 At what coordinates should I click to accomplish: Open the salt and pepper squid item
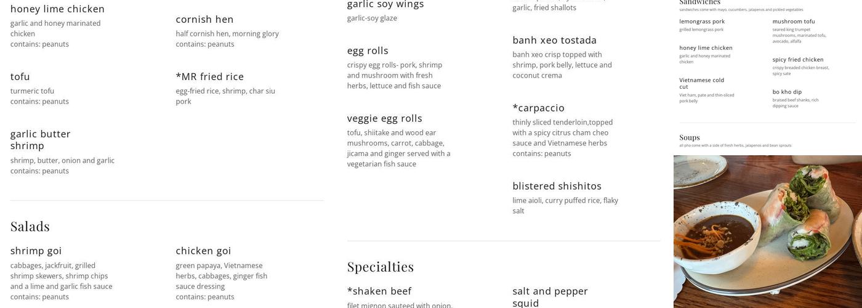point(550,296)
